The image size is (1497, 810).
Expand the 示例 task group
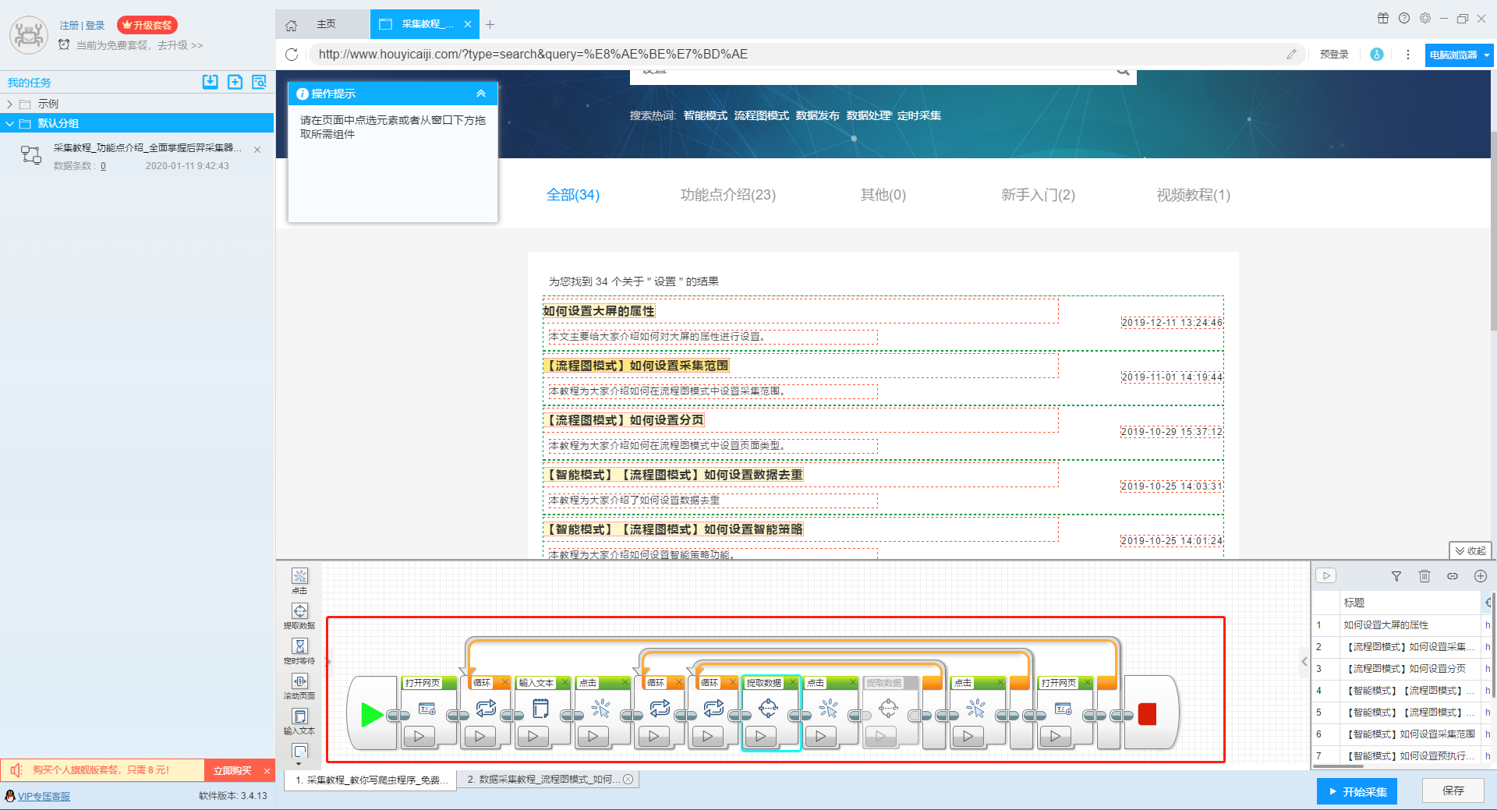pos(9,104)
